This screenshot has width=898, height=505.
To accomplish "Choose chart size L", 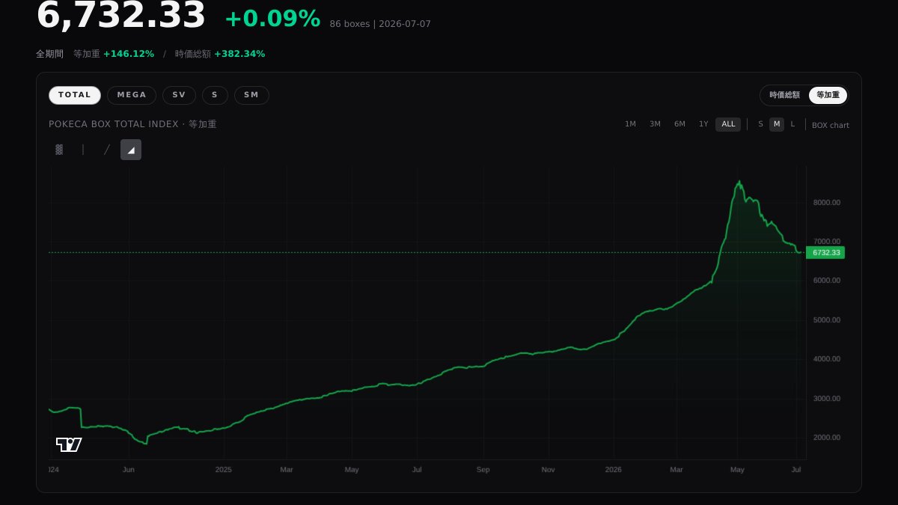I will tap(792, 124).
